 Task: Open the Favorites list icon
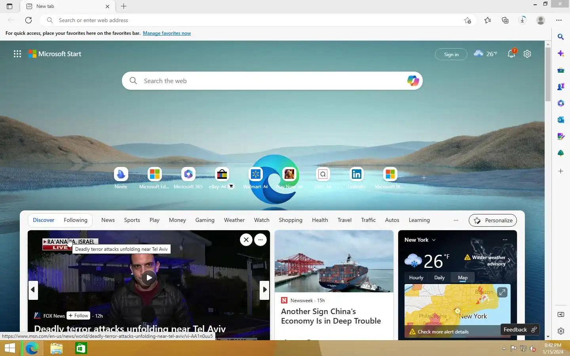488,20
